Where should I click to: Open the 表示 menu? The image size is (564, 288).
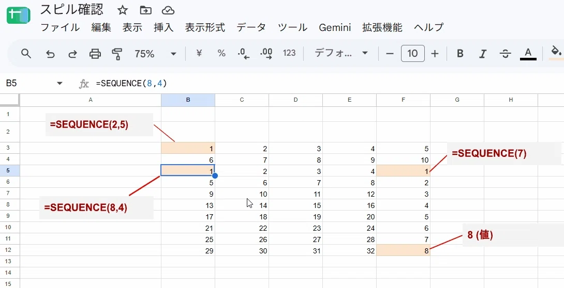pos(132,27)
